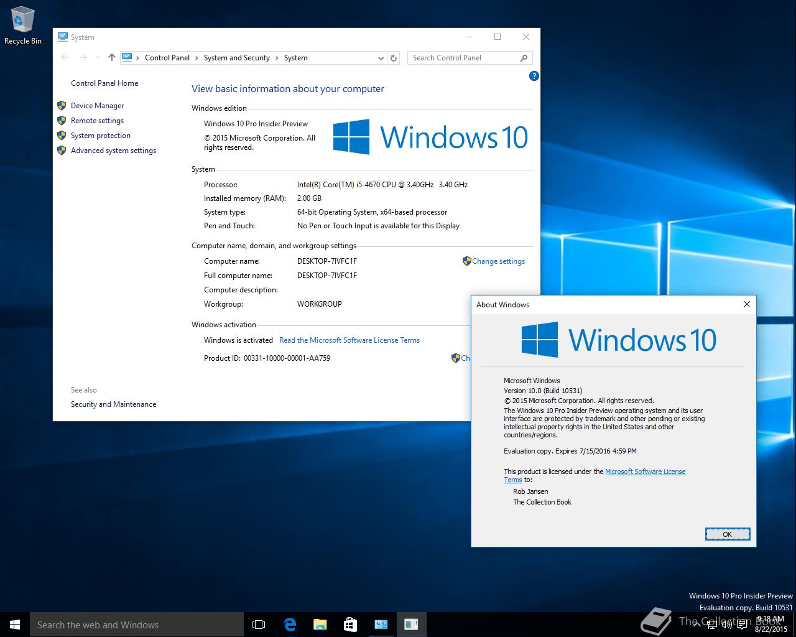Expand chevron after Control Panel breadcrumb
This screenshot has height=637, width=796.
(197, 58)
